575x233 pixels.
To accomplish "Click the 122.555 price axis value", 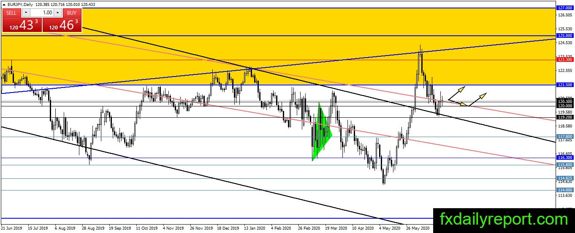I will click(564, 71).
